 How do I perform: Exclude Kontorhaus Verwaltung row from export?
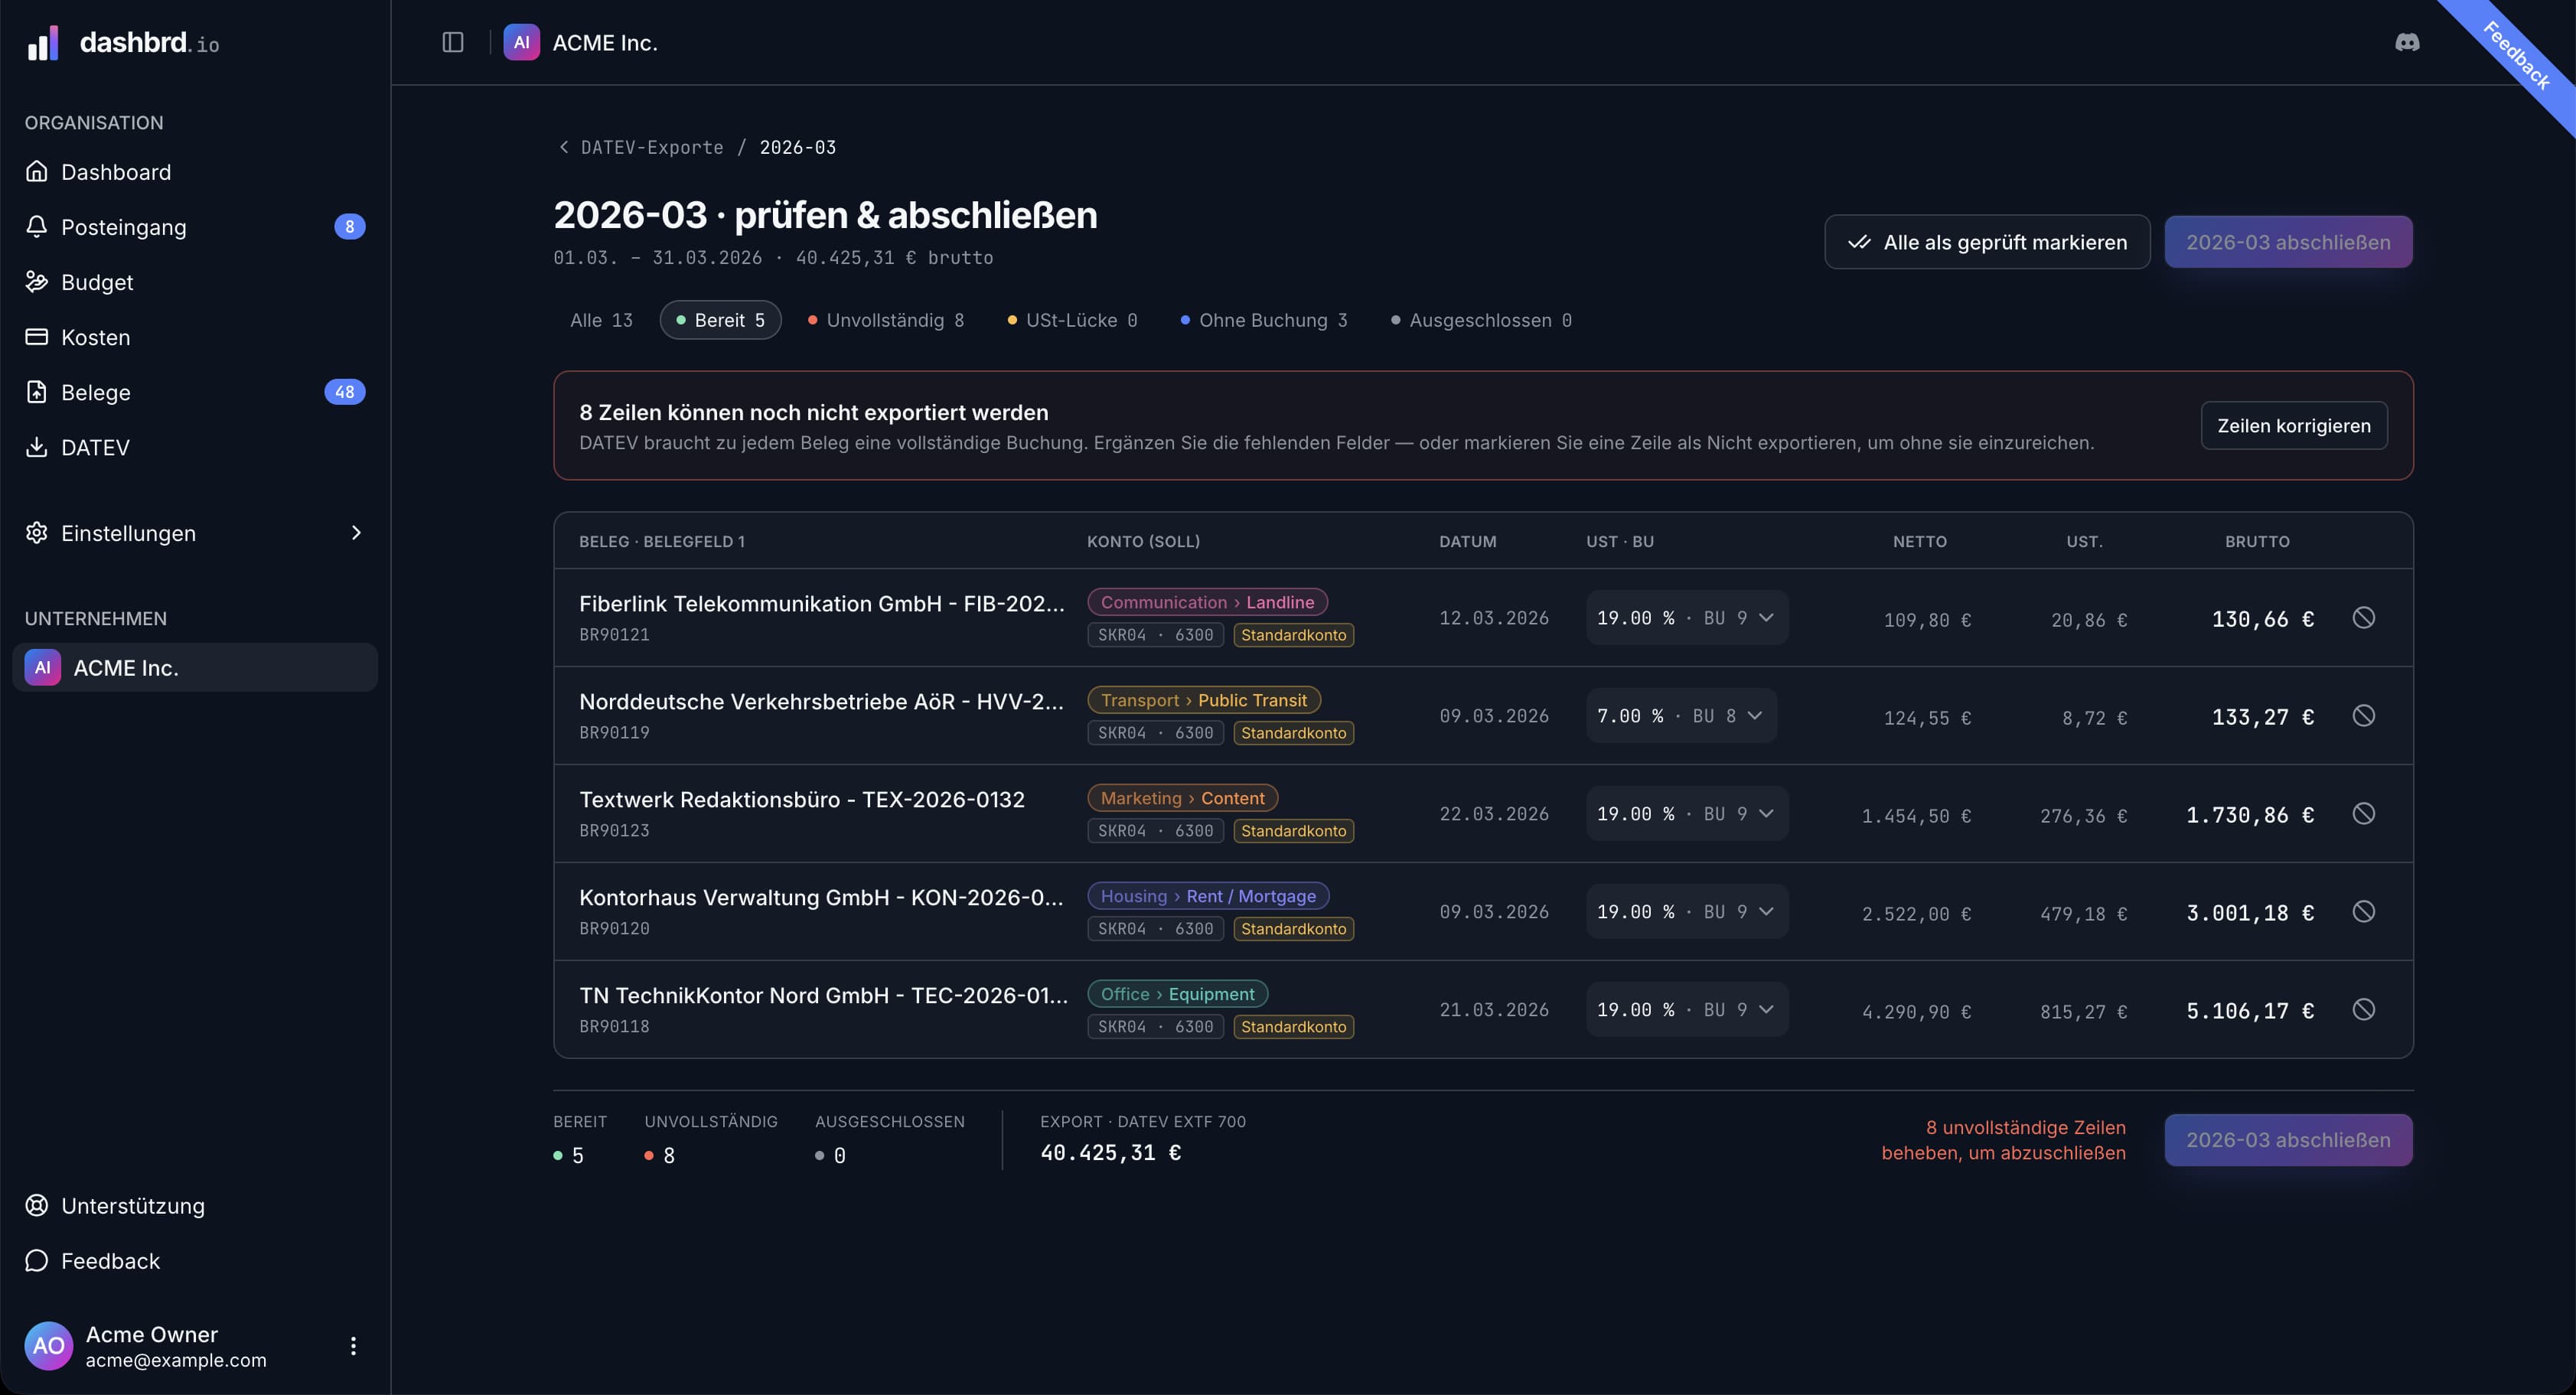pos(2363,912)
